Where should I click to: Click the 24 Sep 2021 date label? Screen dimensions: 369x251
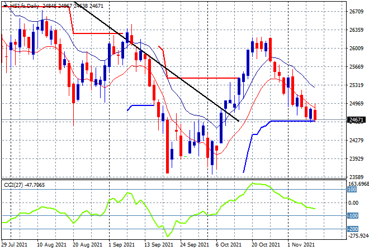195,245
